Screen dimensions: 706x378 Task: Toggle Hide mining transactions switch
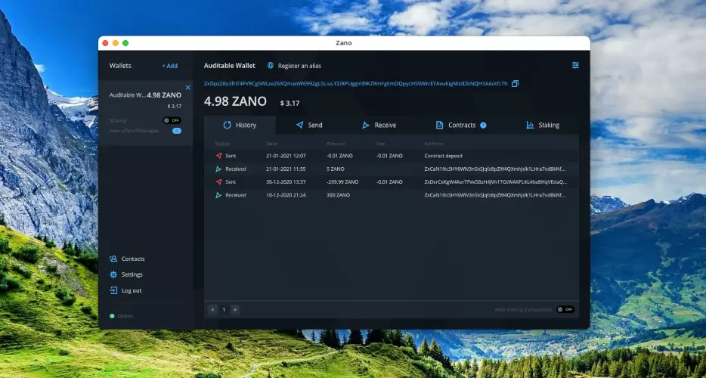[x=565, y=309]
